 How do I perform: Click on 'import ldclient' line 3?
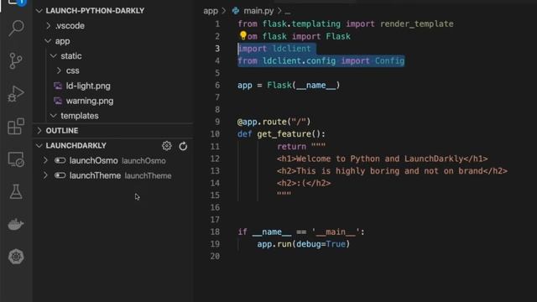pos(274,49)
